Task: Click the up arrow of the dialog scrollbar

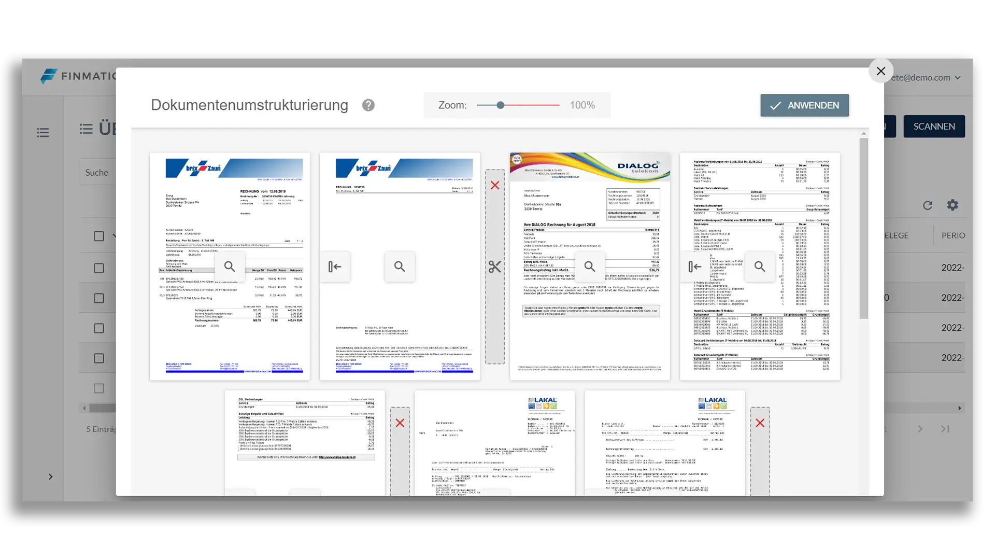Action: [x=863, y=134]
